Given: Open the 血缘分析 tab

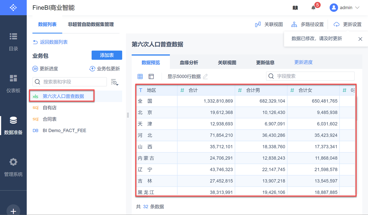Looking at the screenshot, I should coord(189,62).
